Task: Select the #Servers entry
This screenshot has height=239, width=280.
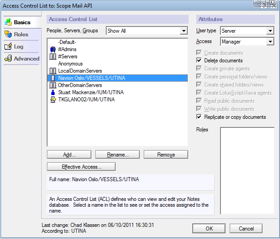Action: [x=117, y=56]
